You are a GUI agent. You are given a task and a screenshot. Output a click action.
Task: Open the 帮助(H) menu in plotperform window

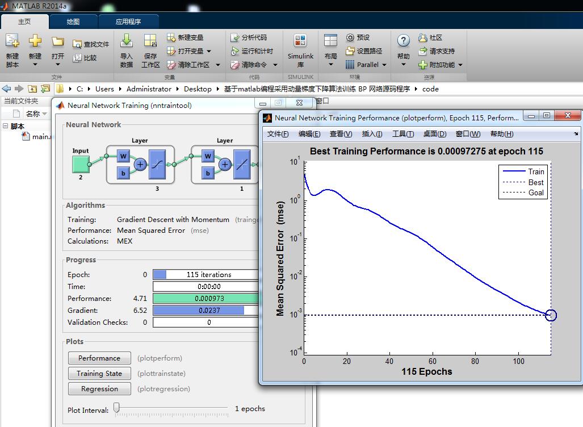tap(502, 134)
